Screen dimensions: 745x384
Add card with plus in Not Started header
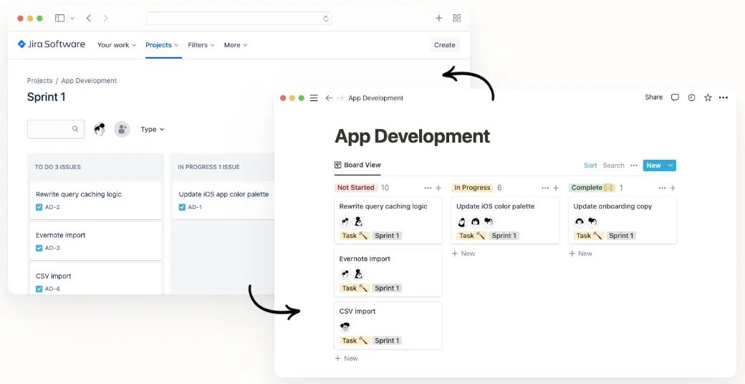438,188
